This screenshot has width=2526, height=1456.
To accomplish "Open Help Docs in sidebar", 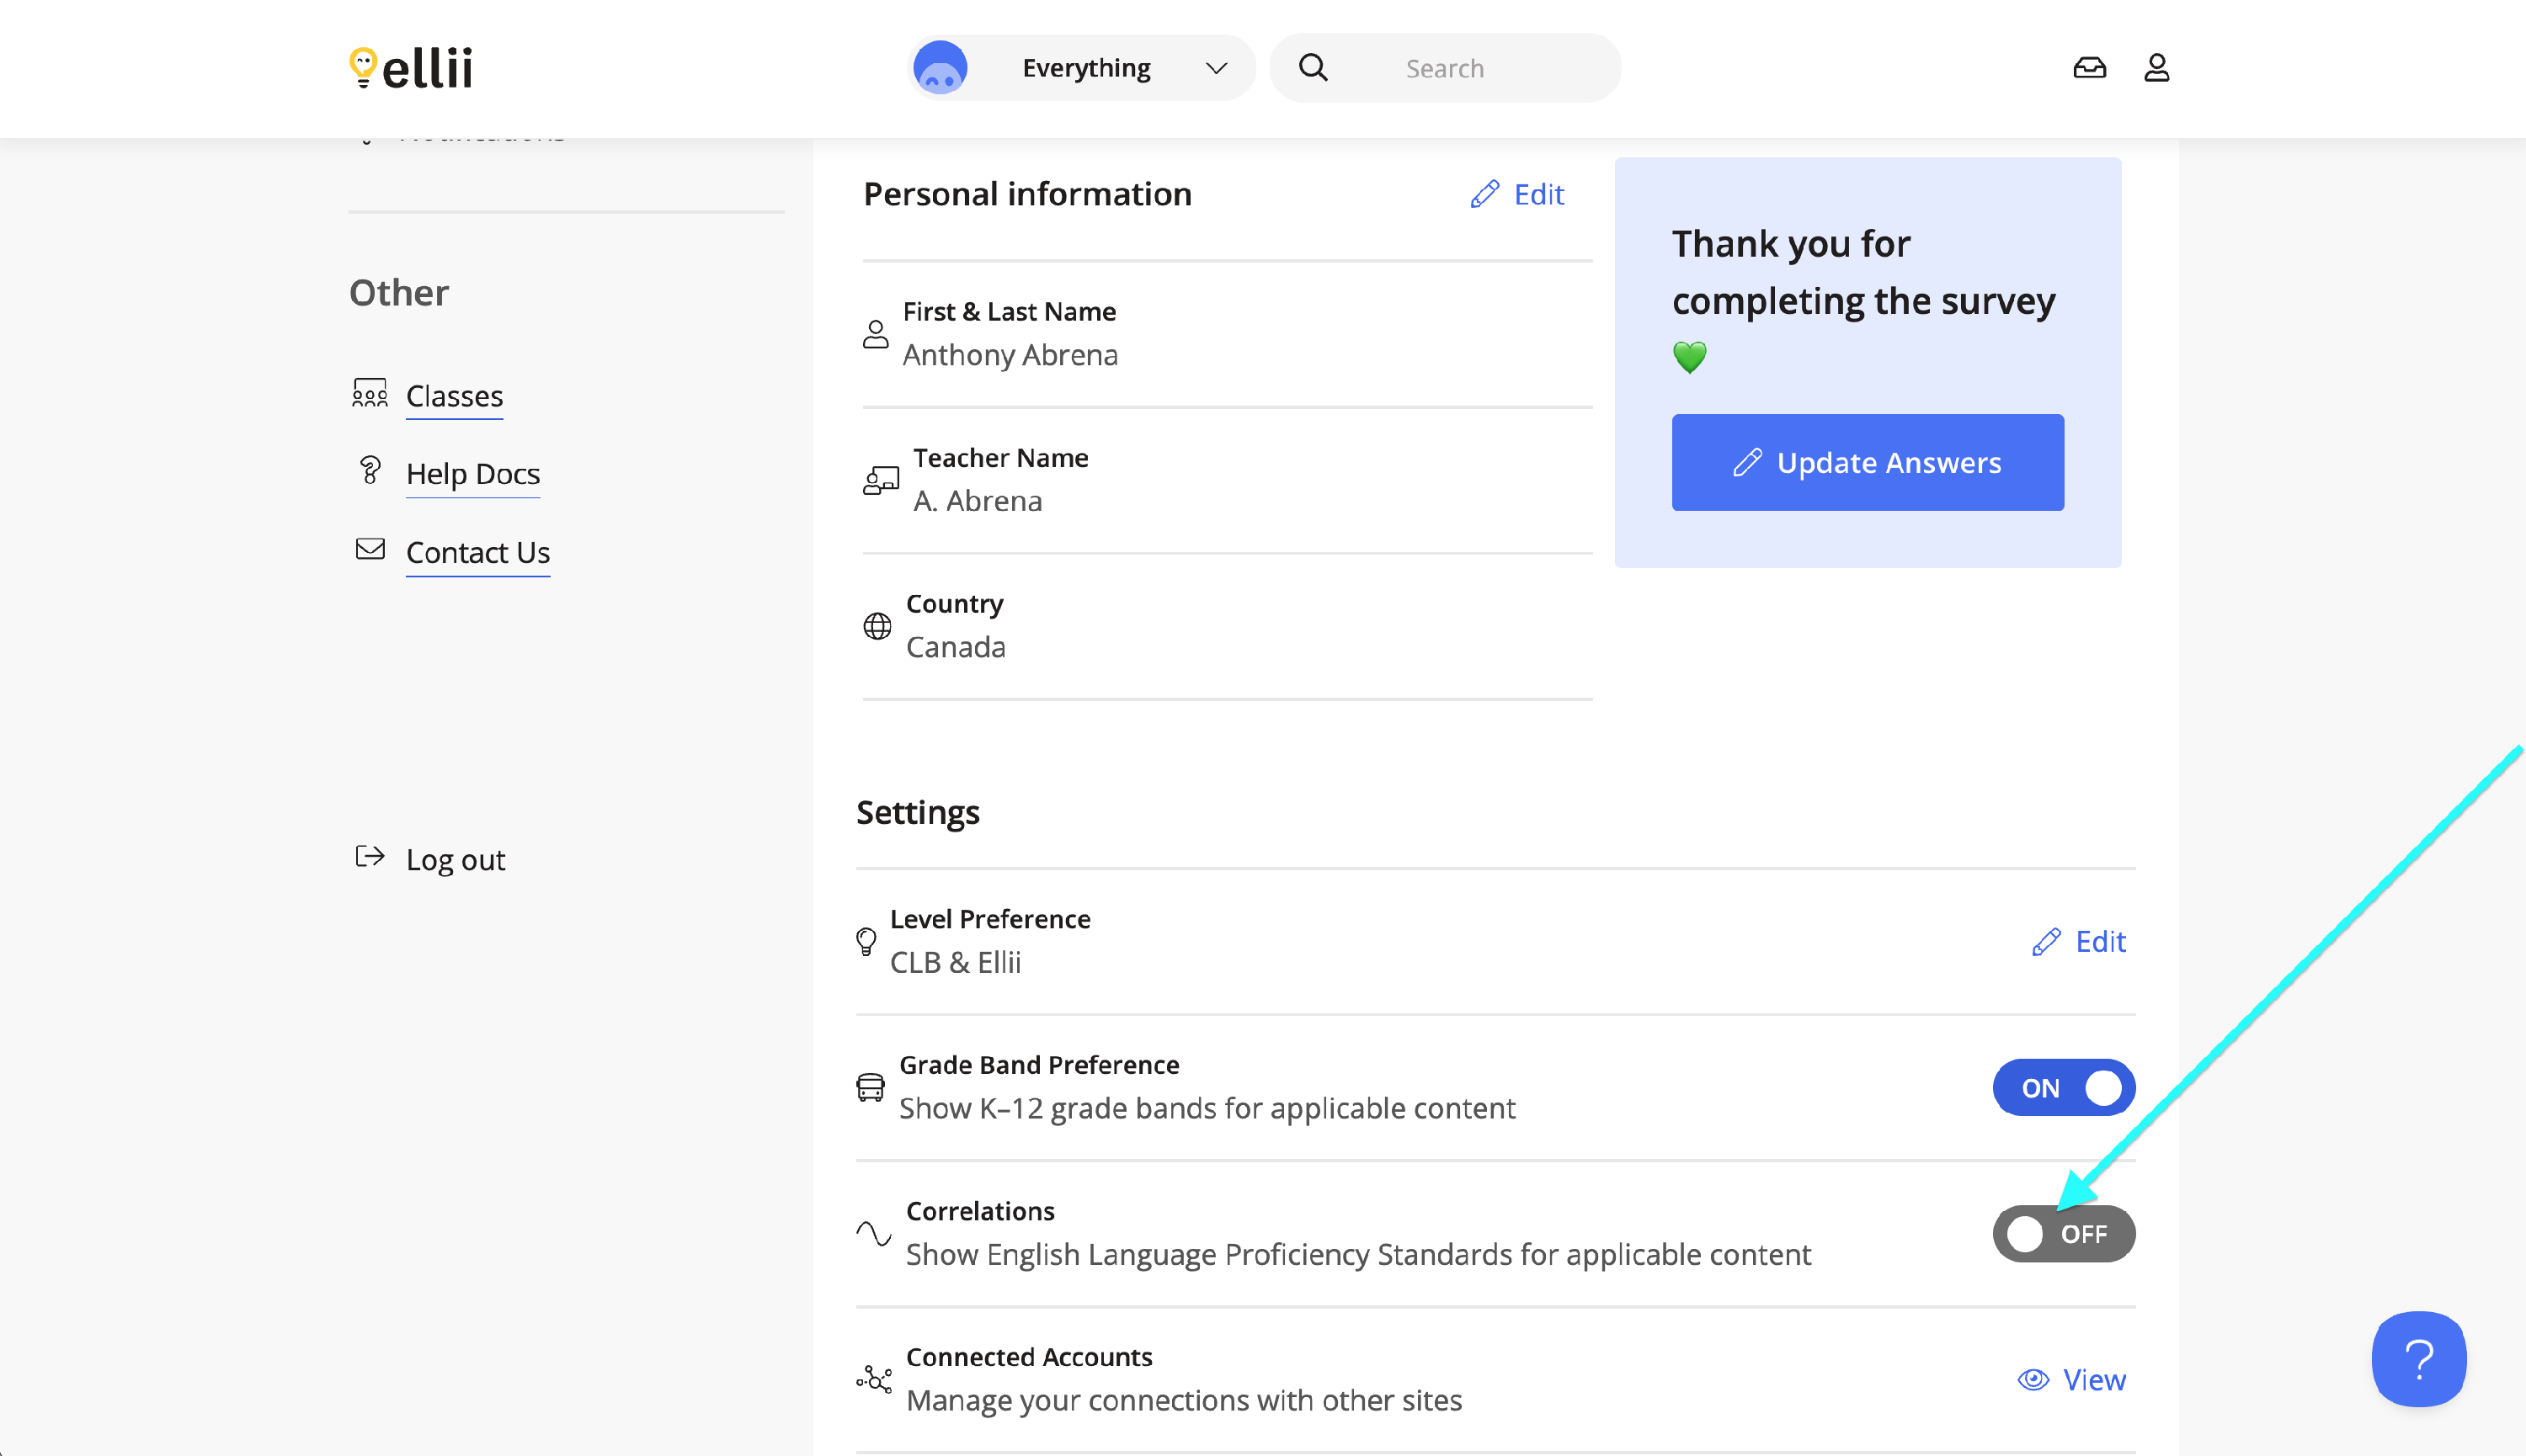I will pos(472,473).
